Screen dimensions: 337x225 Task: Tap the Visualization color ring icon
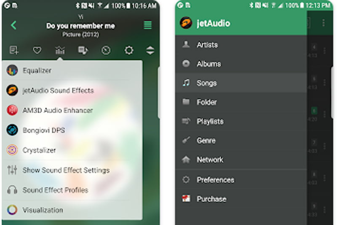coord(12,210)
